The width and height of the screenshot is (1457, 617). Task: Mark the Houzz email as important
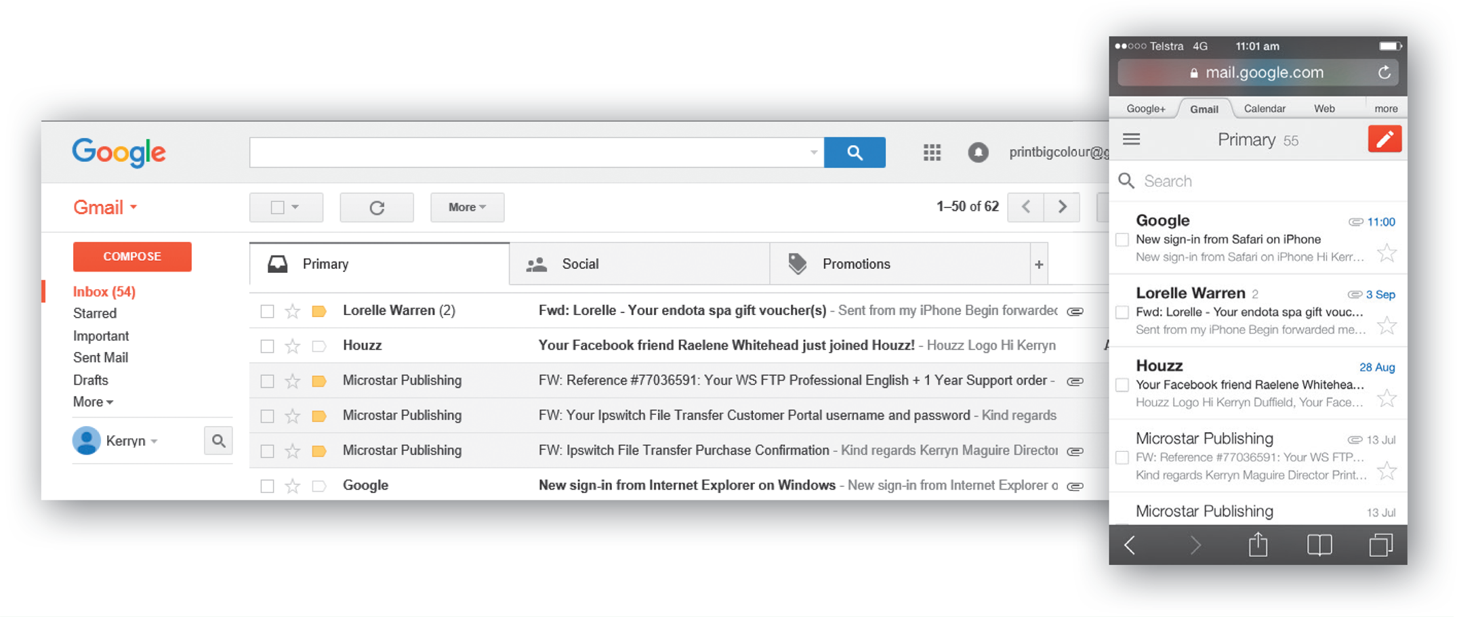coord(319,346)
